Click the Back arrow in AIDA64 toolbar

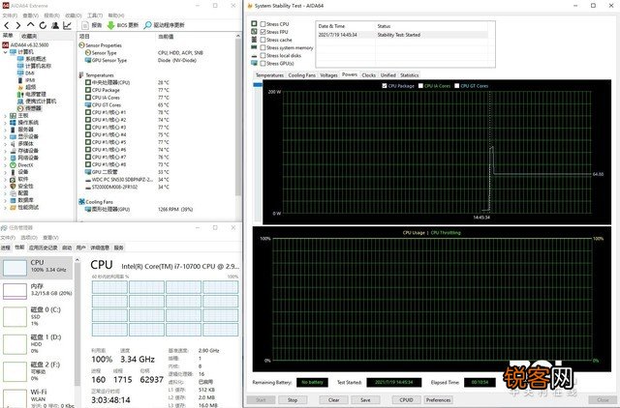click(x=7, y=25)
